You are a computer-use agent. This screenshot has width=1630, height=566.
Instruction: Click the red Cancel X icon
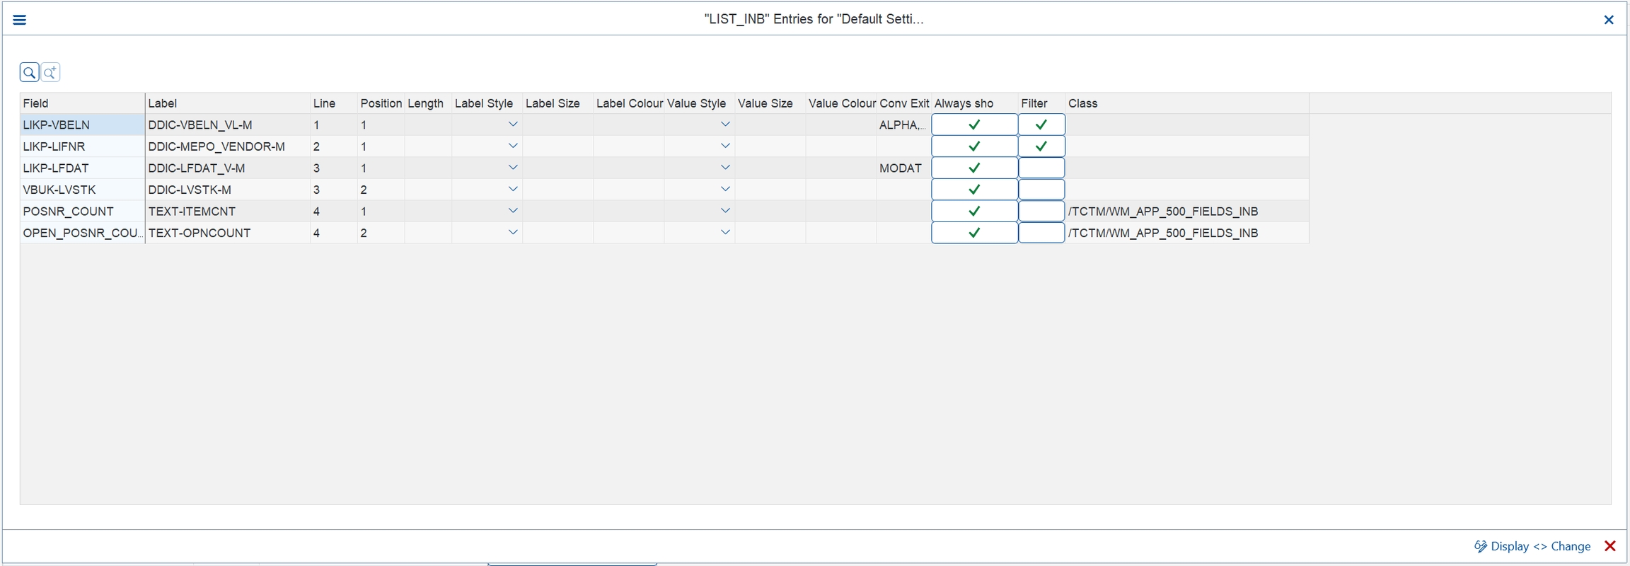[x=1610, y=546]
